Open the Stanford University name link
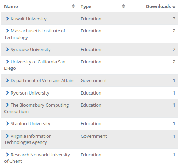The width and height of the screenshot is (179, 168). pyautogui.click(x=30, y=124)
